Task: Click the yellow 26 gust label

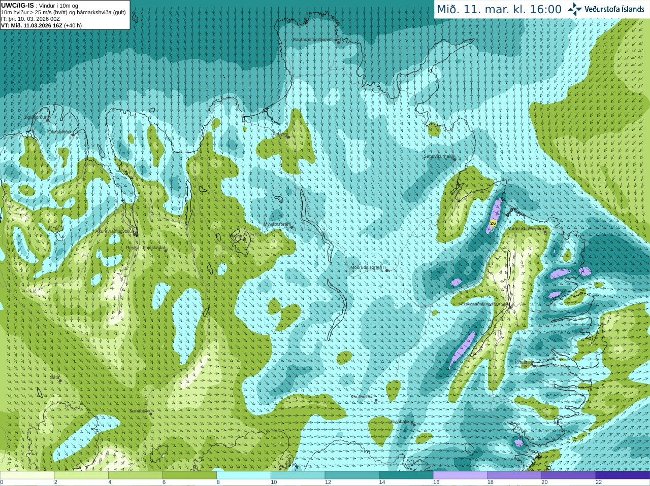Action: coord(493,223)
